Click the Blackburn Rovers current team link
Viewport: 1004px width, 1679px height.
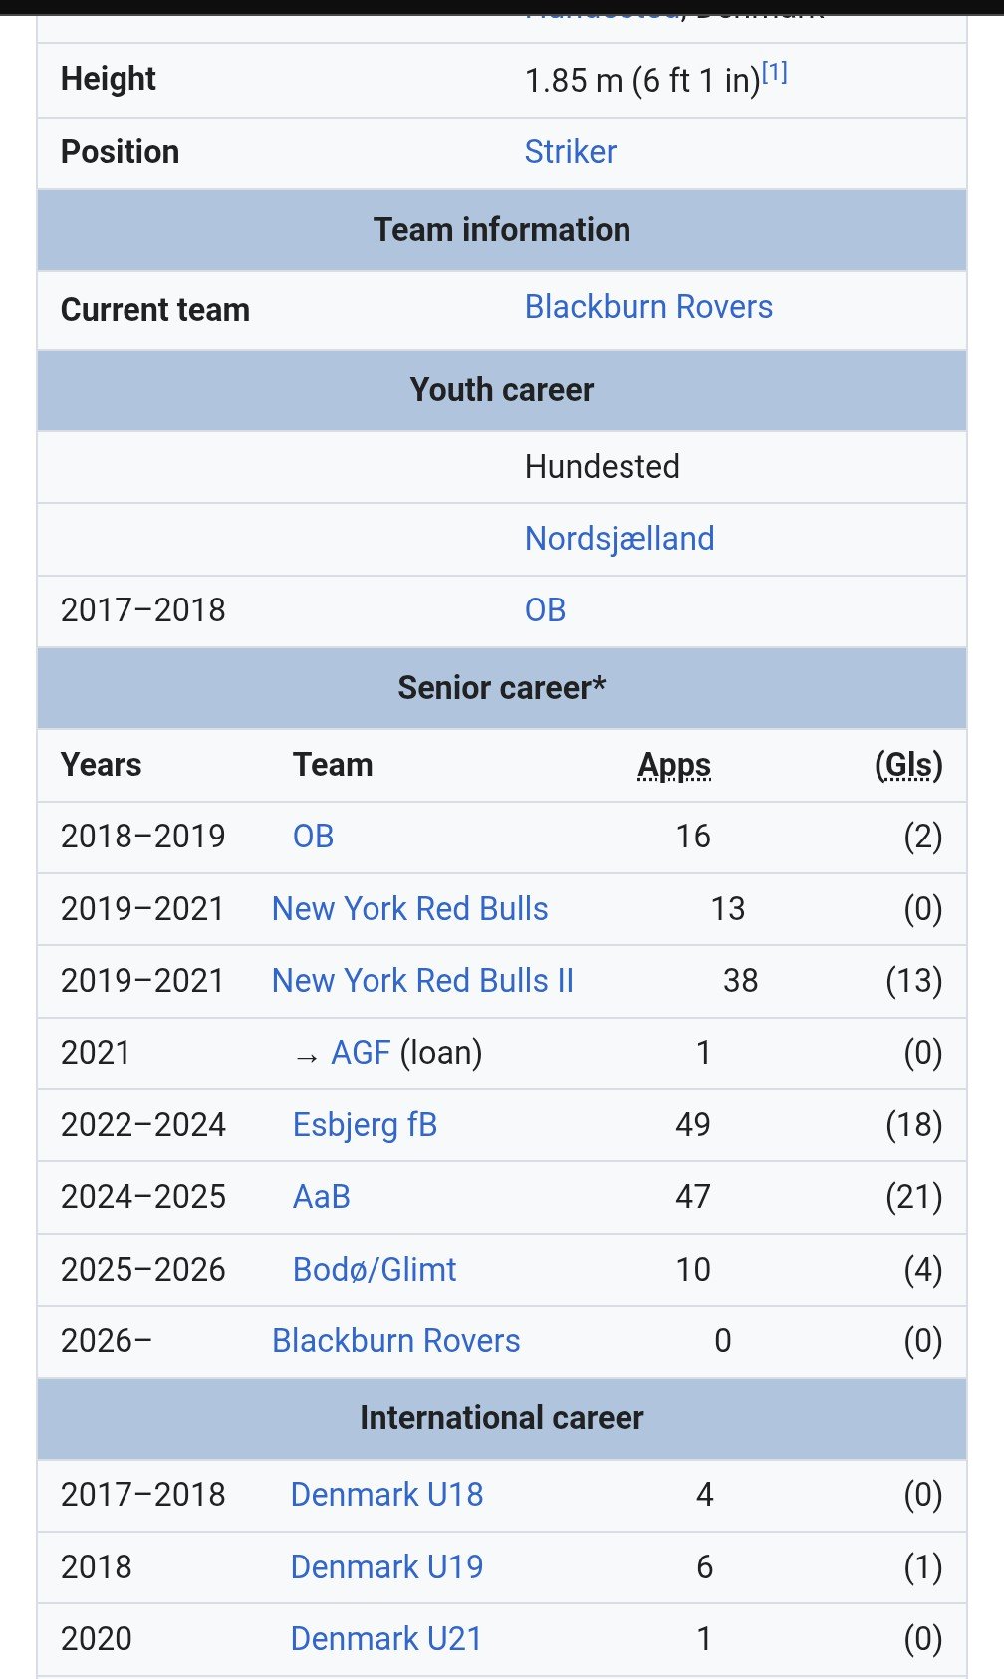tap(648, 307)
